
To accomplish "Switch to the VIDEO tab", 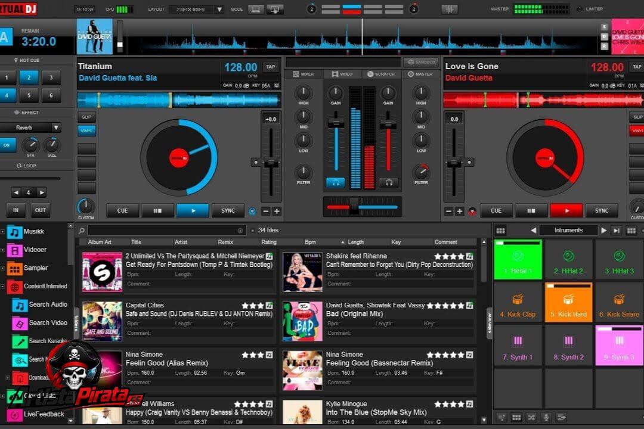I will click(342, 74).
